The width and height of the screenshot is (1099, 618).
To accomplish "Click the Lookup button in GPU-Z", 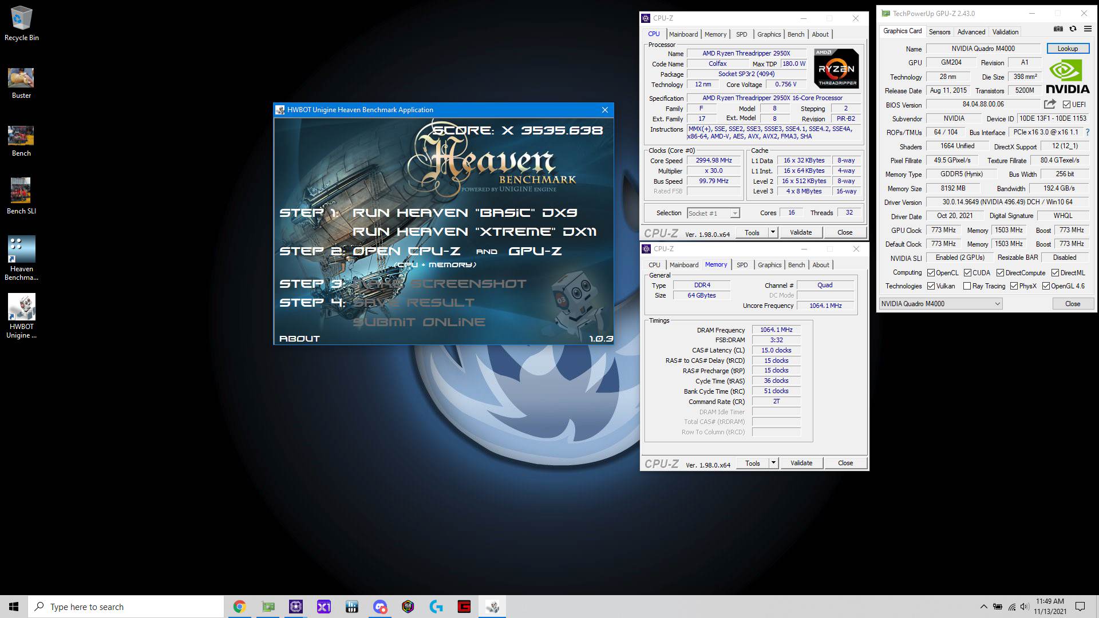I will (1068, 49).
